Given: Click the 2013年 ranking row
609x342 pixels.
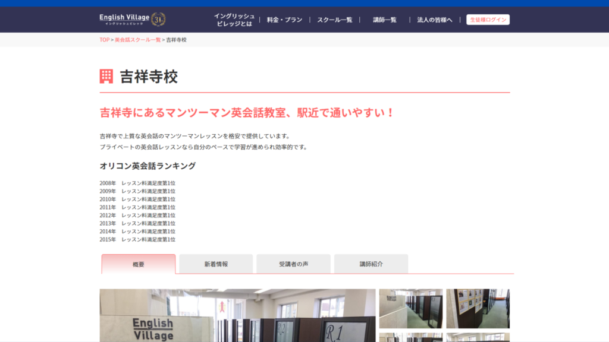Looking at the screenshot, I should tap(137, 223).
